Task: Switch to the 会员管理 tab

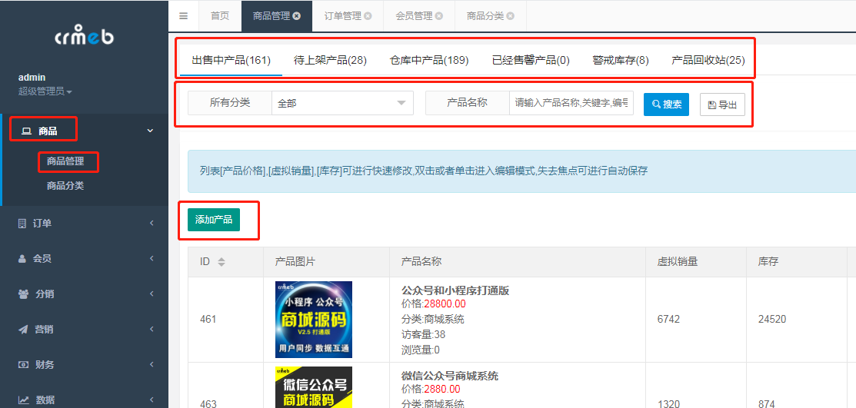Action: click(414, 16)
